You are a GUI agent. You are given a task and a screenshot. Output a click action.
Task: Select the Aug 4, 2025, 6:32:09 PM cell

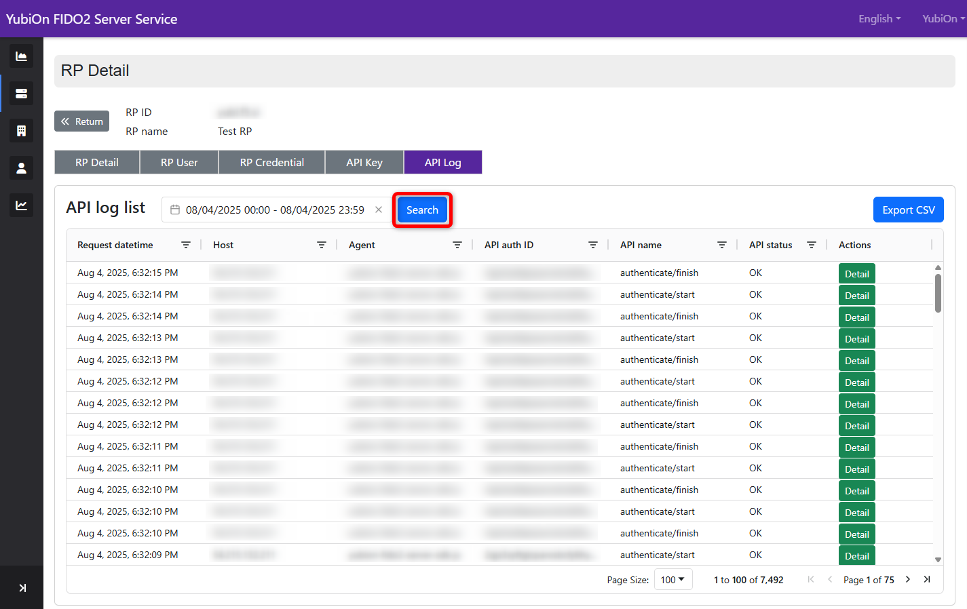(x=128, y=555)
